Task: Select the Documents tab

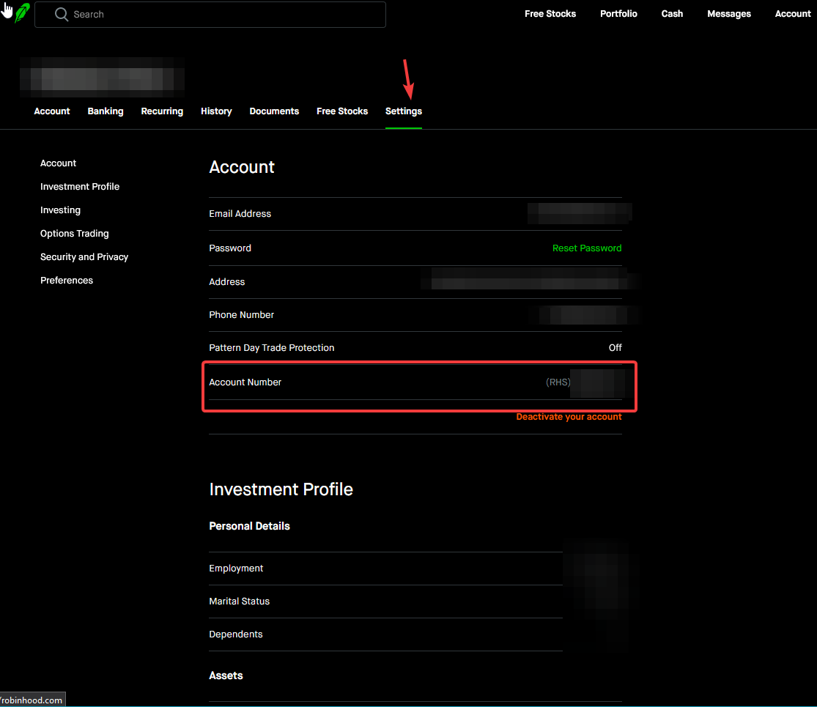Action: tap(274, 111)
